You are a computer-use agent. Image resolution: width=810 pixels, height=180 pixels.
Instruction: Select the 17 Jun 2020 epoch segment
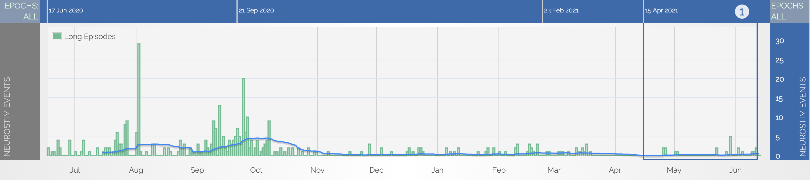click(142, 11)
